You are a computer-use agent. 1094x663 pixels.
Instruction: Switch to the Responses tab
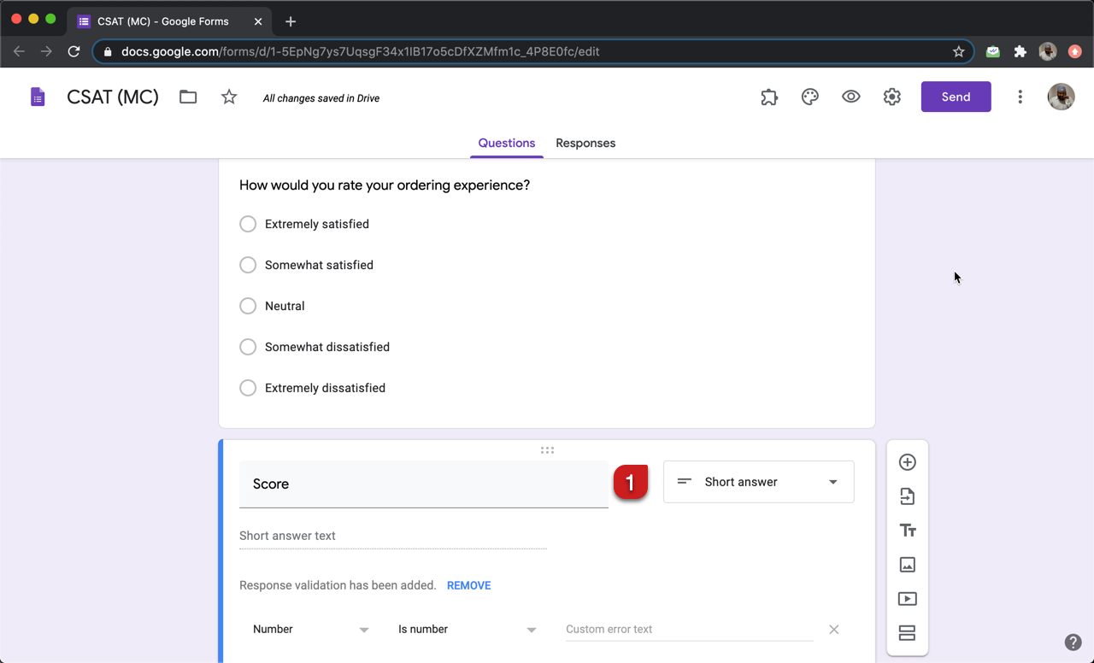(585, 144)
